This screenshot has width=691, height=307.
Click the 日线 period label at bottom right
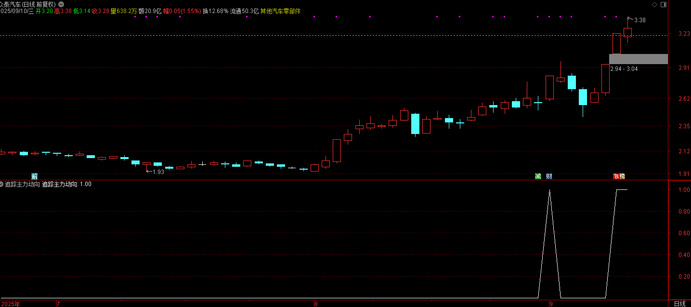[679, 304]
